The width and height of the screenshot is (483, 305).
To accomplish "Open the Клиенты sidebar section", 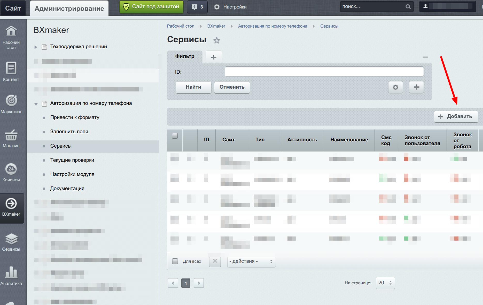I will [11, 173].
